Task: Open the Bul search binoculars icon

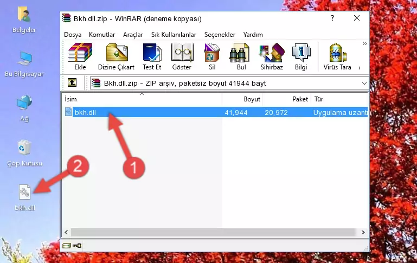Action: point(239,53)
